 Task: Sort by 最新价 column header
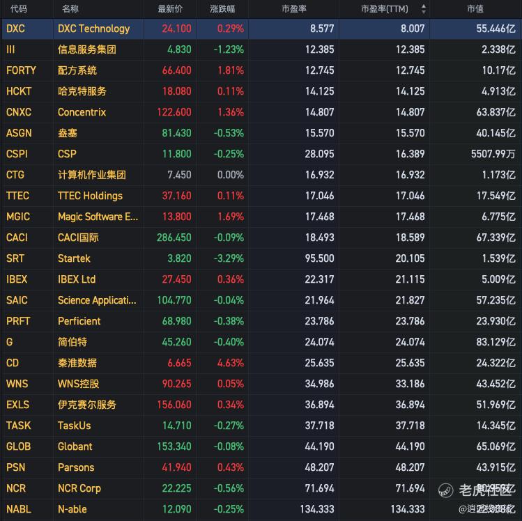[x=170, y=8]
